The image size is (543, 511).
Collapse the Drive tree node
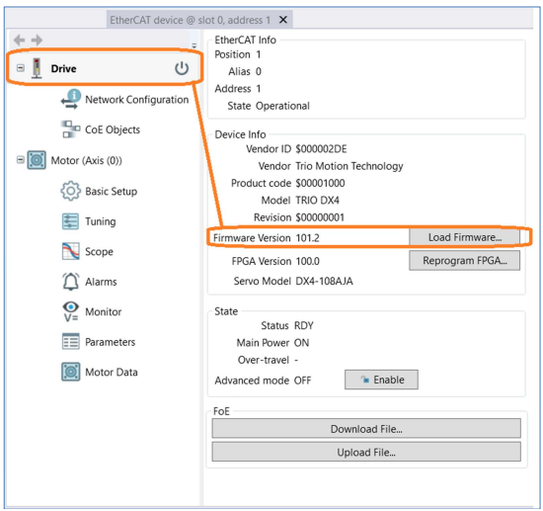click(x=21, y=68)
